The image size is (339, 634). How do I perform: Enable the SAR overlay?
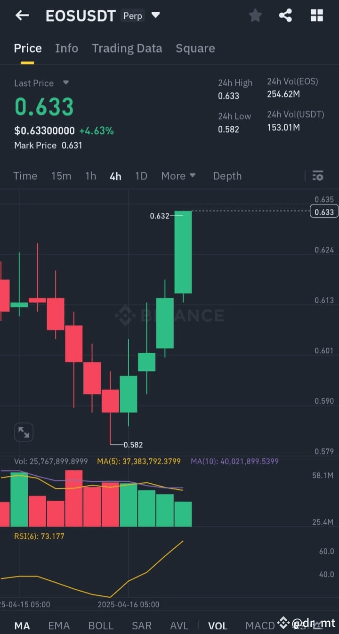[x=142, y=626]
